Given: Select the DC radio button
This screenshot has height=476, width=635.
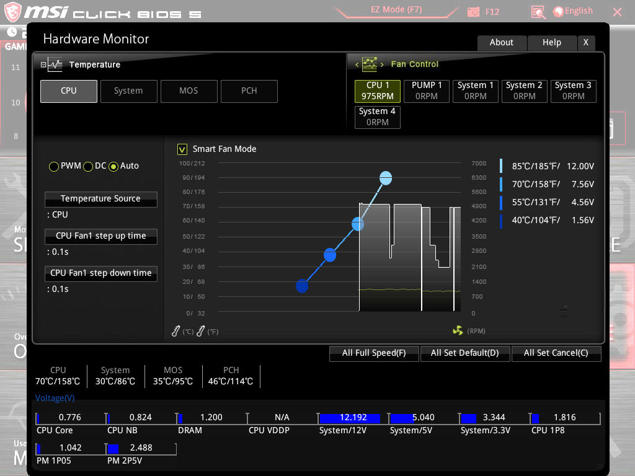Looking at the screenshot, I should pos(88,166).
